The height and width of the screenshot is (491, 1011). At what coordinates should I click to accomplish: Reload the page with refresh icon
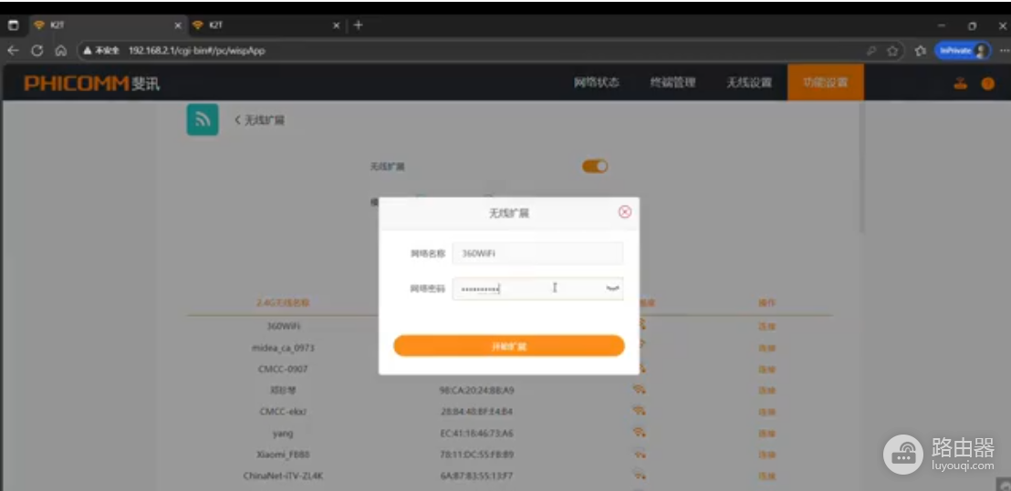(37, 50)
